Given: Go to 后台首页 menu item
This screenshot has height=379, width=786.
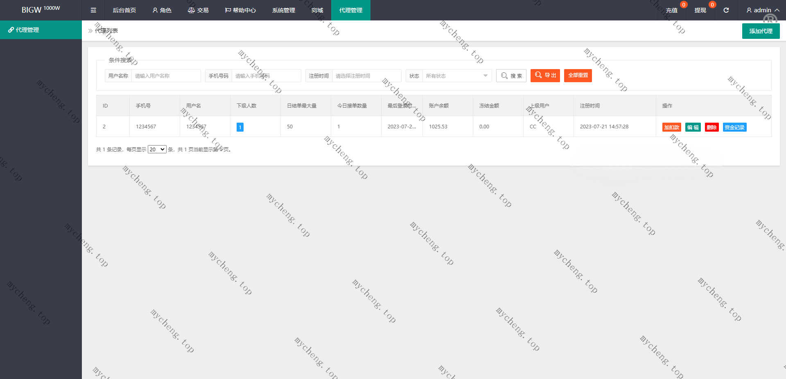Looking at the screenshot, I should 124,10.
